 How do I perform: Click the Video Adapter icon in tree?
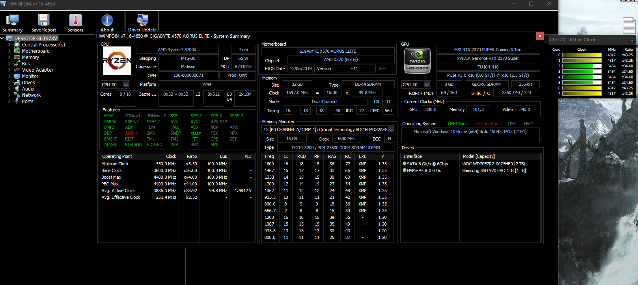pos(17,70)
